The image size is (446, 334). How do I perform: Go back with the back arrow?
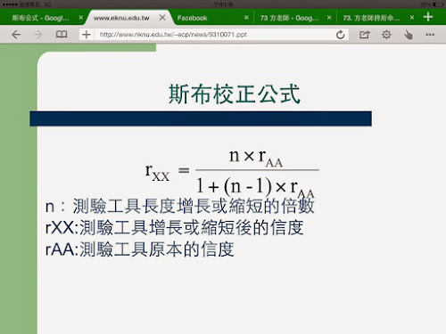pos(16,35)
